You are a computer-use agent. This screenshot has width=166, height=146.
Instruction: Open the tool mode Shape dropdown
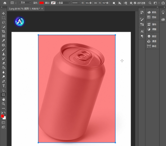pos(25,3)
